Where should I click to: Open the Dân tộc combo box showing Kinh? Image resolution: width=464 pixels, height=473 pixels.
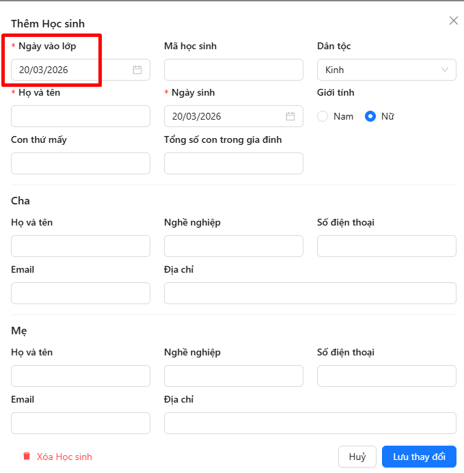[379, 70]
